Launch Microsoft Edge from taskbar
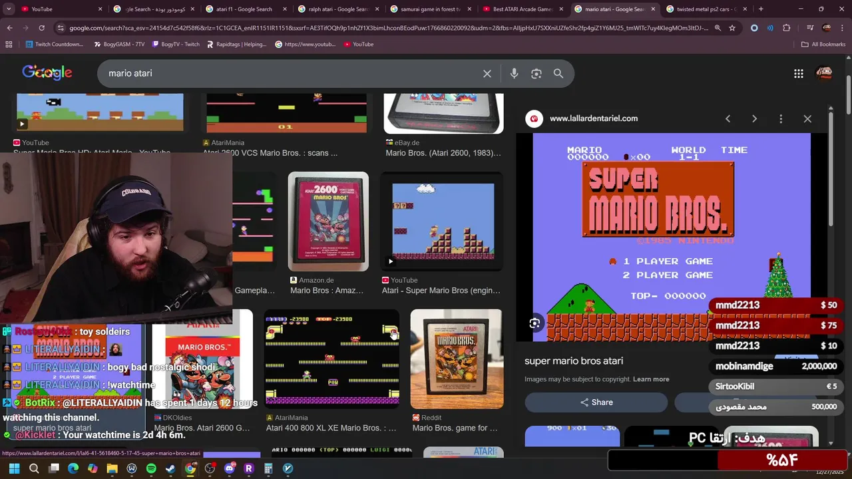Screen dimensions: 852x479 coord(73,468)
